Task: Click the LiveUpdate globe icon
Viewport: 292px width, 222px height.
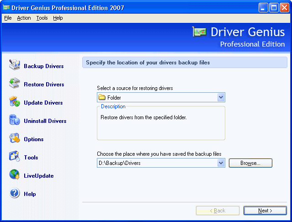Action: tap(15, 175)
